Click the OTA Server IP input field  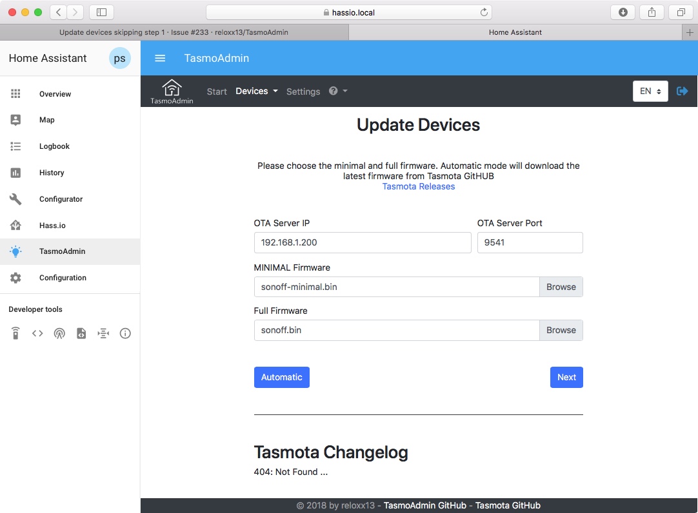[362, 242]
